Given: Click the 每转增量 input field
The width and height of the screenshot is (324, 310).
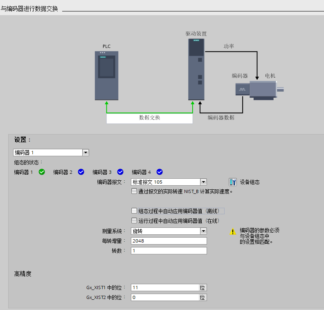Looking at the screenshot, I should tap(169, 241).
